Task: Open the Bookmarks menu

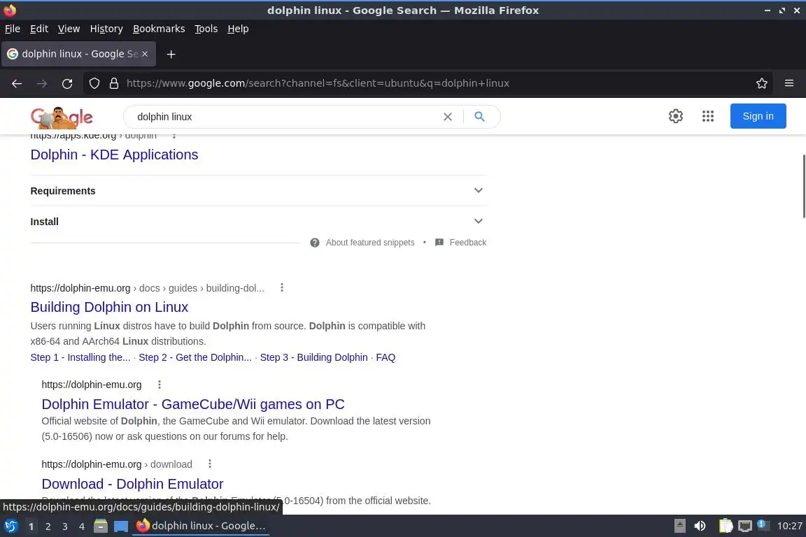Action: point(159,29)
